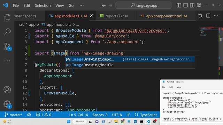The image size is (223, 125).
Task: Click the VS Code logo icon
Action: click(x=6, y=6)
